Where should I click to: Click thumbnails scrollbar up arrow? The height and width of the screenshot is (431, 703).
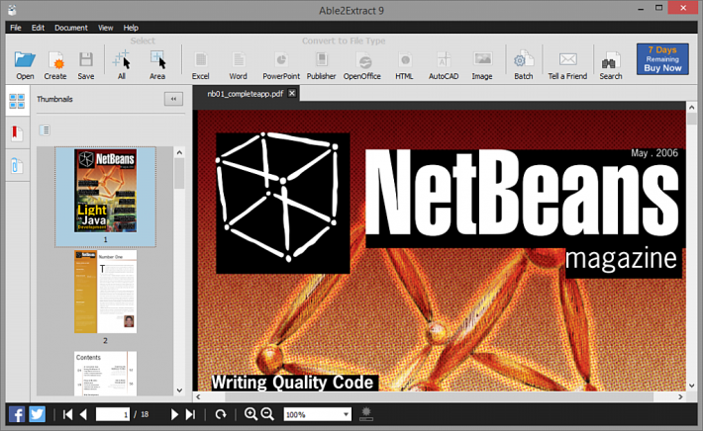point(179,152)
